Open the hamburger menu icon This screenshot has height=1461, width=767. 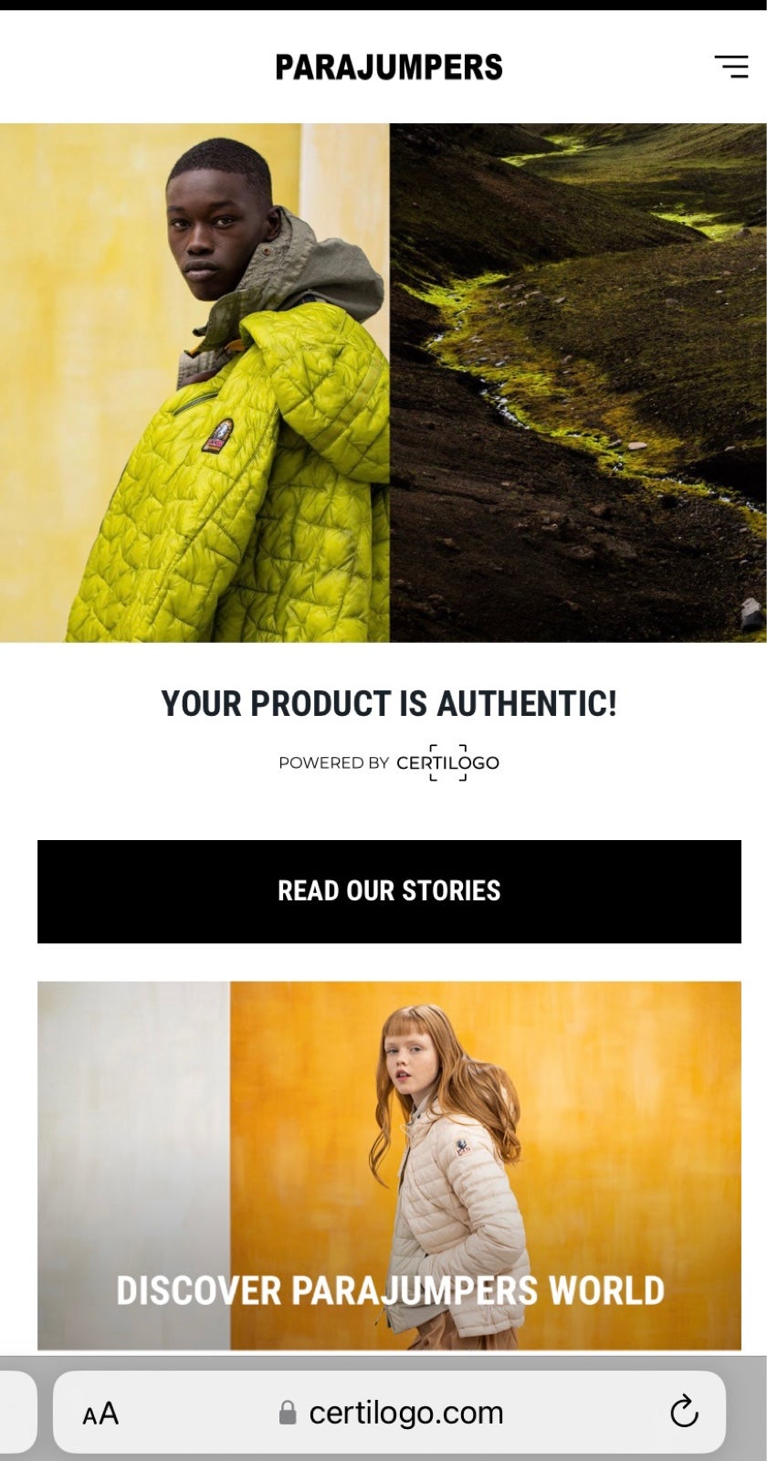coord(730,67)
